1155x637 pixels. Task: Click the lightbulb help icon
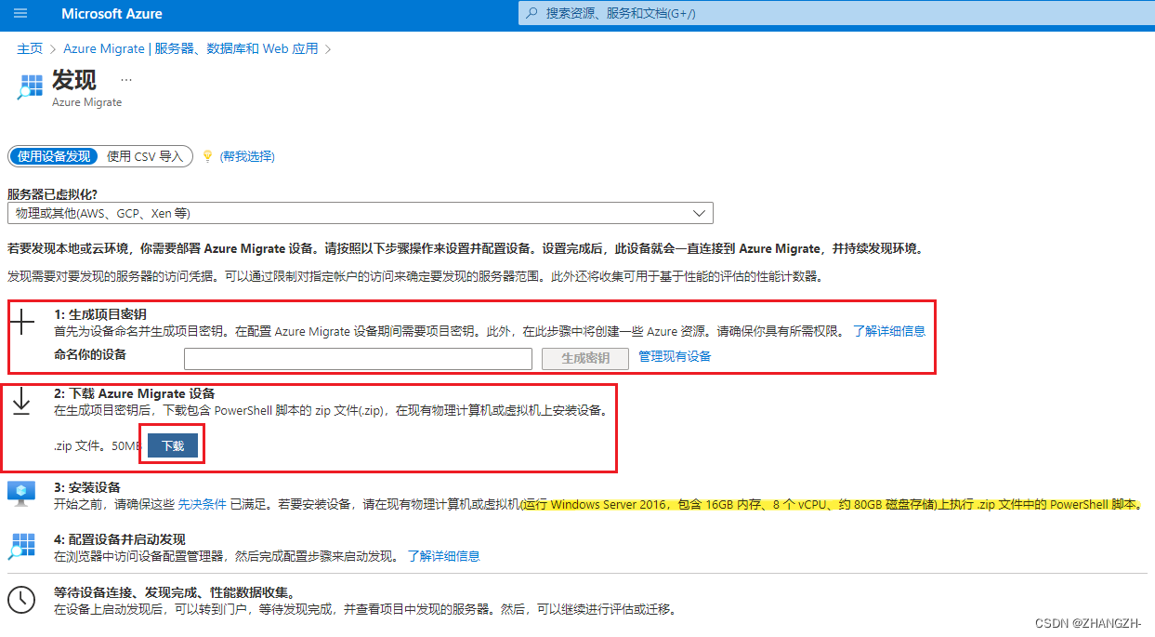208,156
